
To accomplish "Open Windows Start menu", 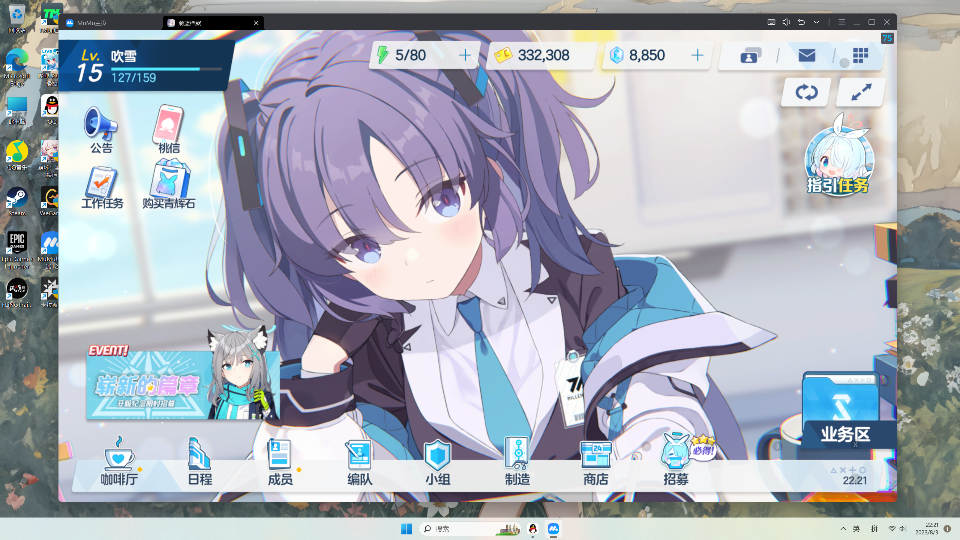I will pos(406,529).
